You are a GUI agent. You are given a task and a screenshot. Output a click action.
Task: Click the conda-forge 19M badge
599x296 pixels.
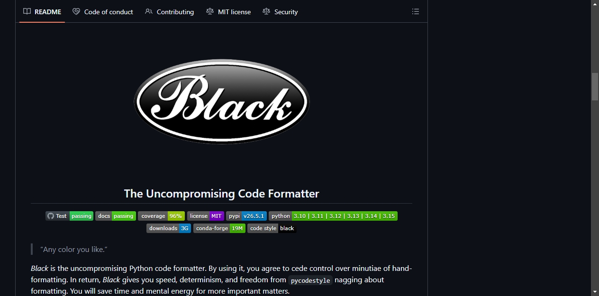coord(219,228)
